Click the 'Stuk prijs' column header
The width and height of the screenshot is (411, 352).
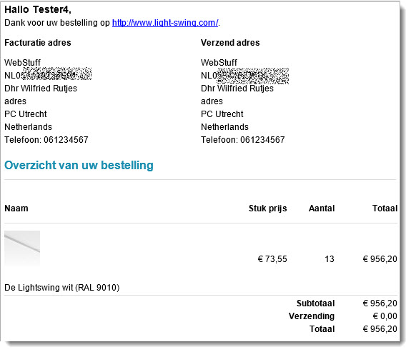[267, 208]
